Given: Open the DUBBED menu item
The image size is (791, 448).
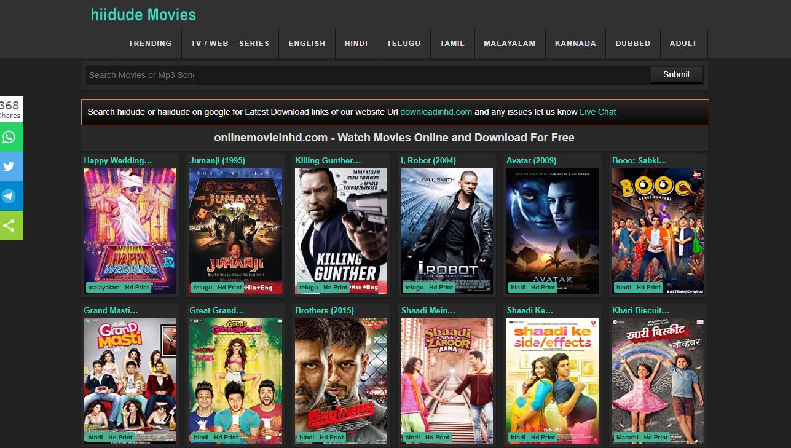Looking at the screenshot, I should [633, 44].
